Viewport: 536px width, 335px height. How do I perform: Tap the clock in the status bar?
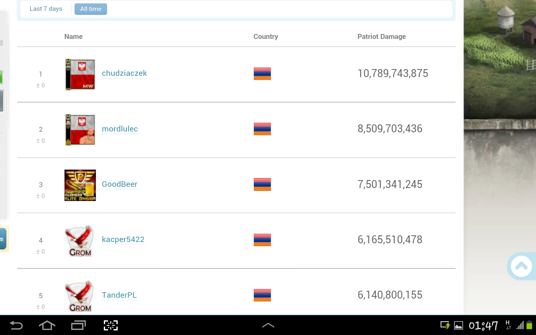(483, 325)
